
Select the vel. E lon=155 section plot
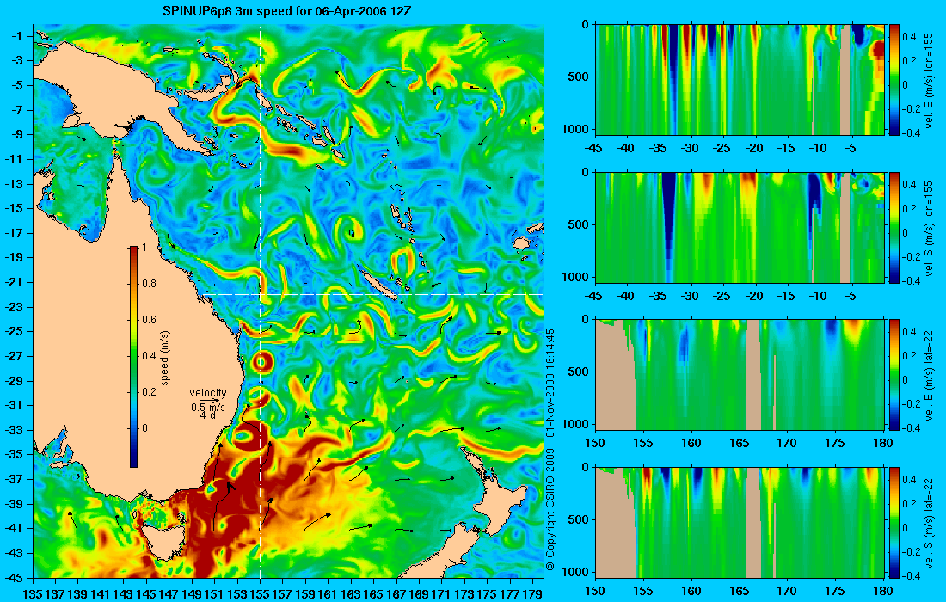(x=740, y=80)
